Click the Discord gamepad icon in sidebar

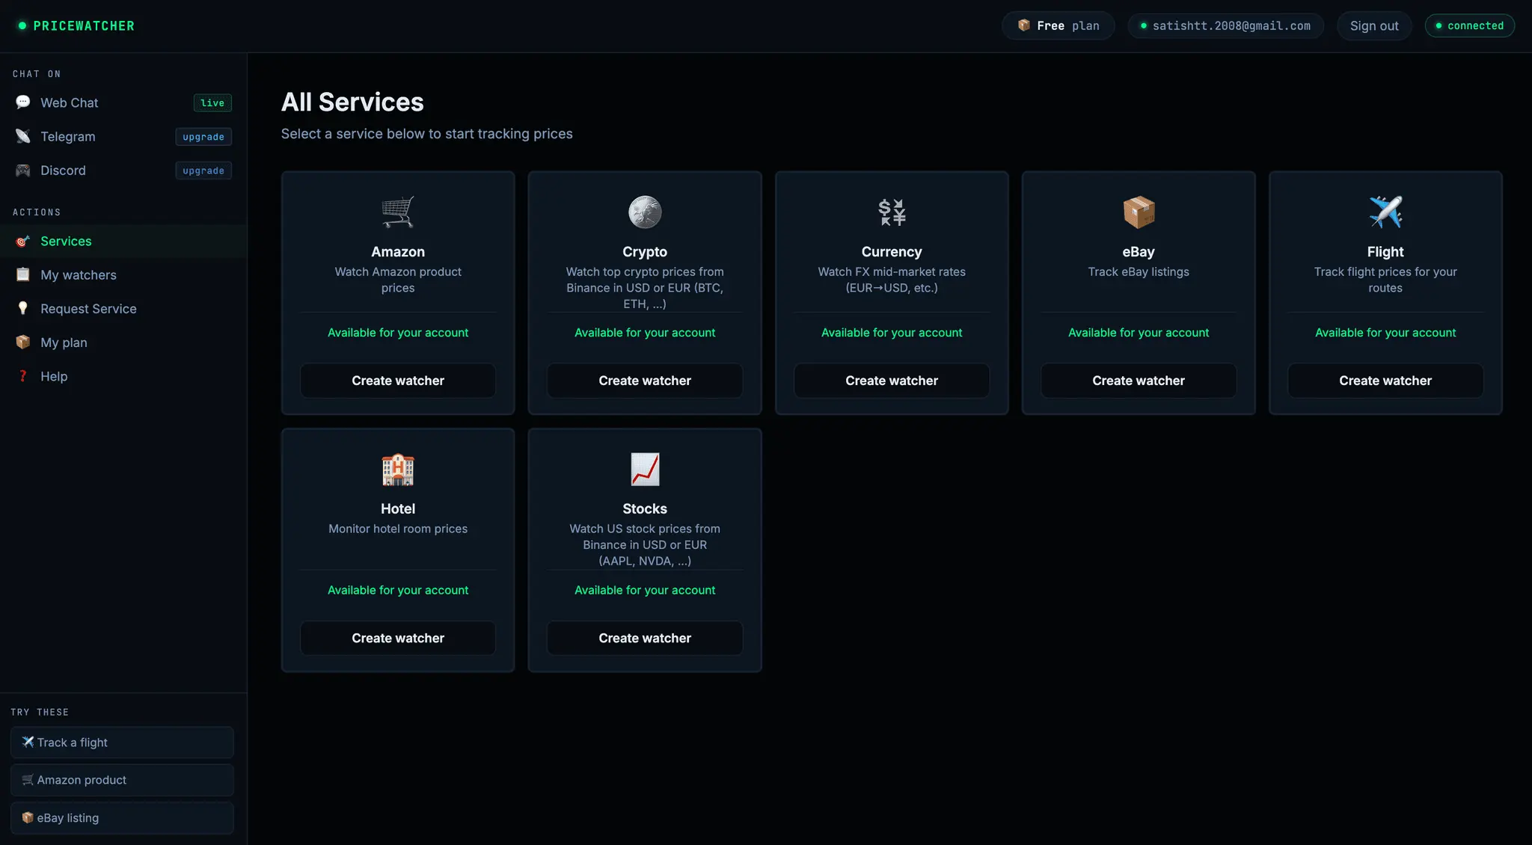point(23,170)
